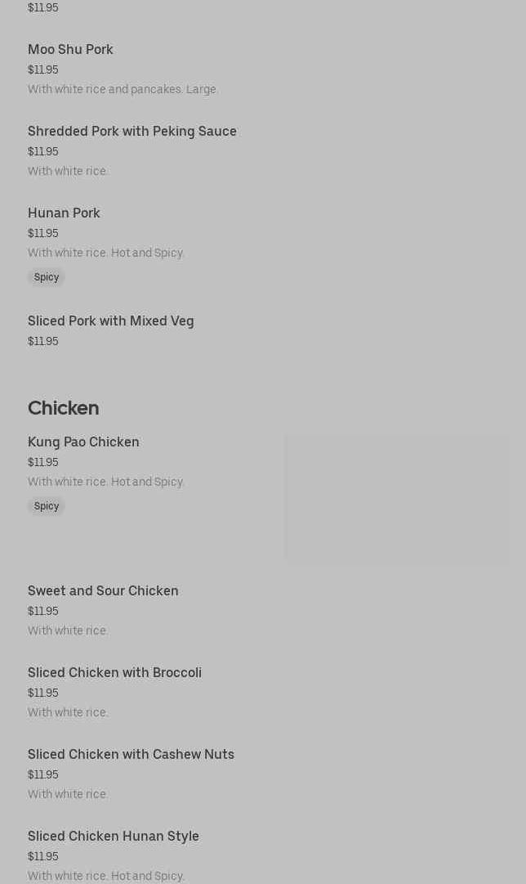
Task: Open Sliced Chicken with Broccoli
Action: click(x=114, y=673)
